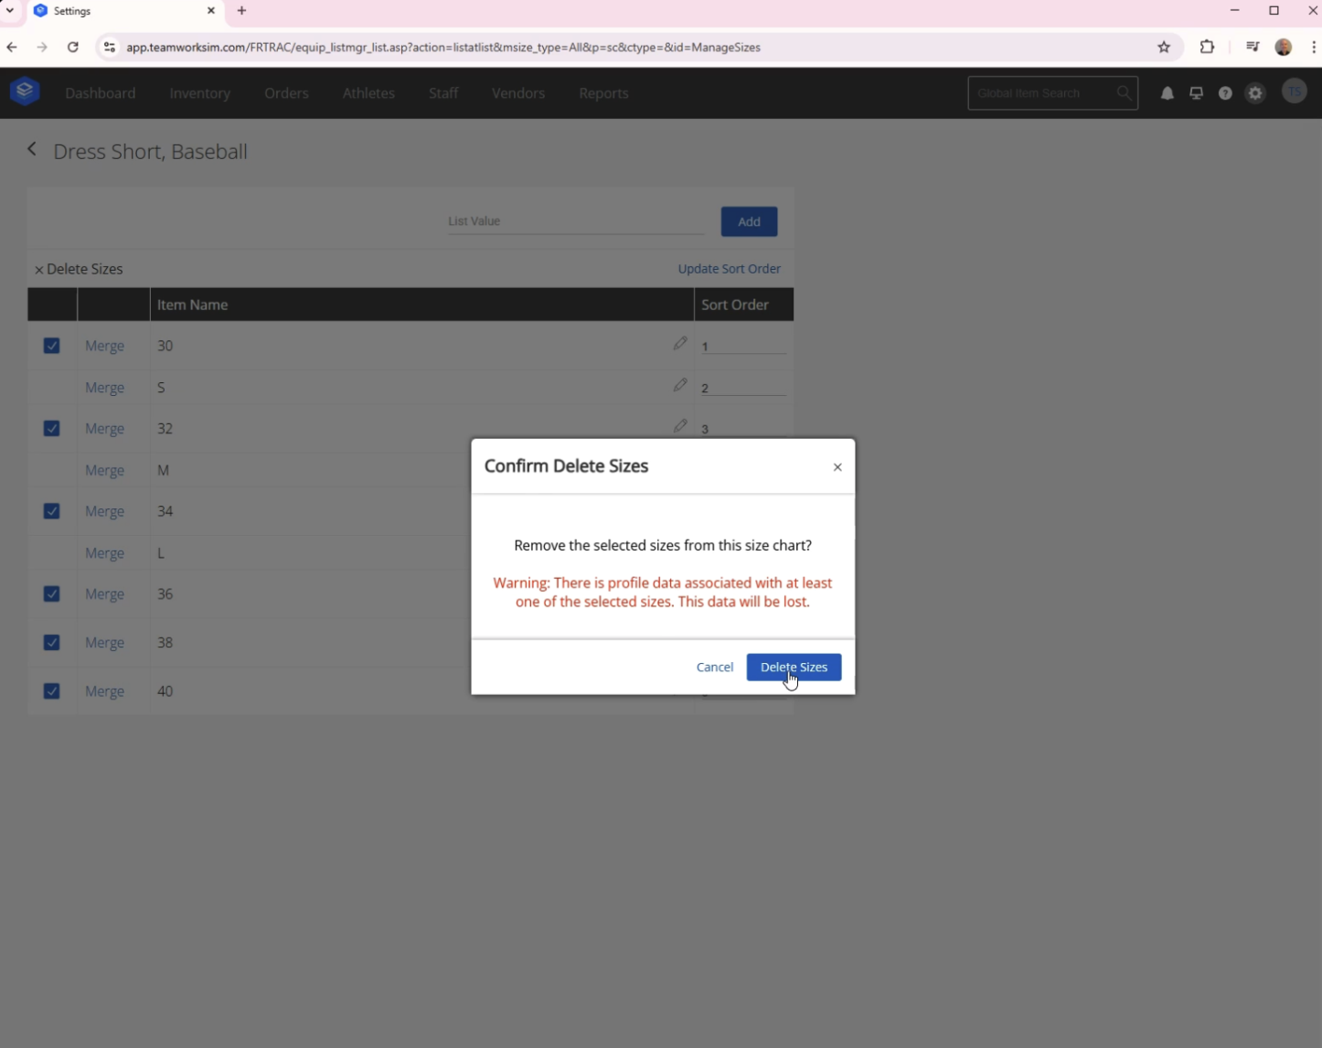Open the Dashboard menu
Screen dimensions: 1322x1048
101,93
